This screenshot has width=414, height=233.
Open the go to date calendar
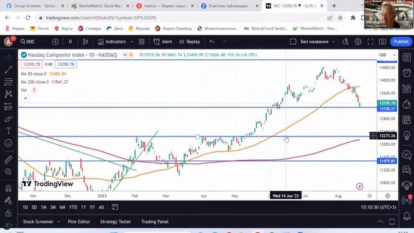tap(114, 207)
